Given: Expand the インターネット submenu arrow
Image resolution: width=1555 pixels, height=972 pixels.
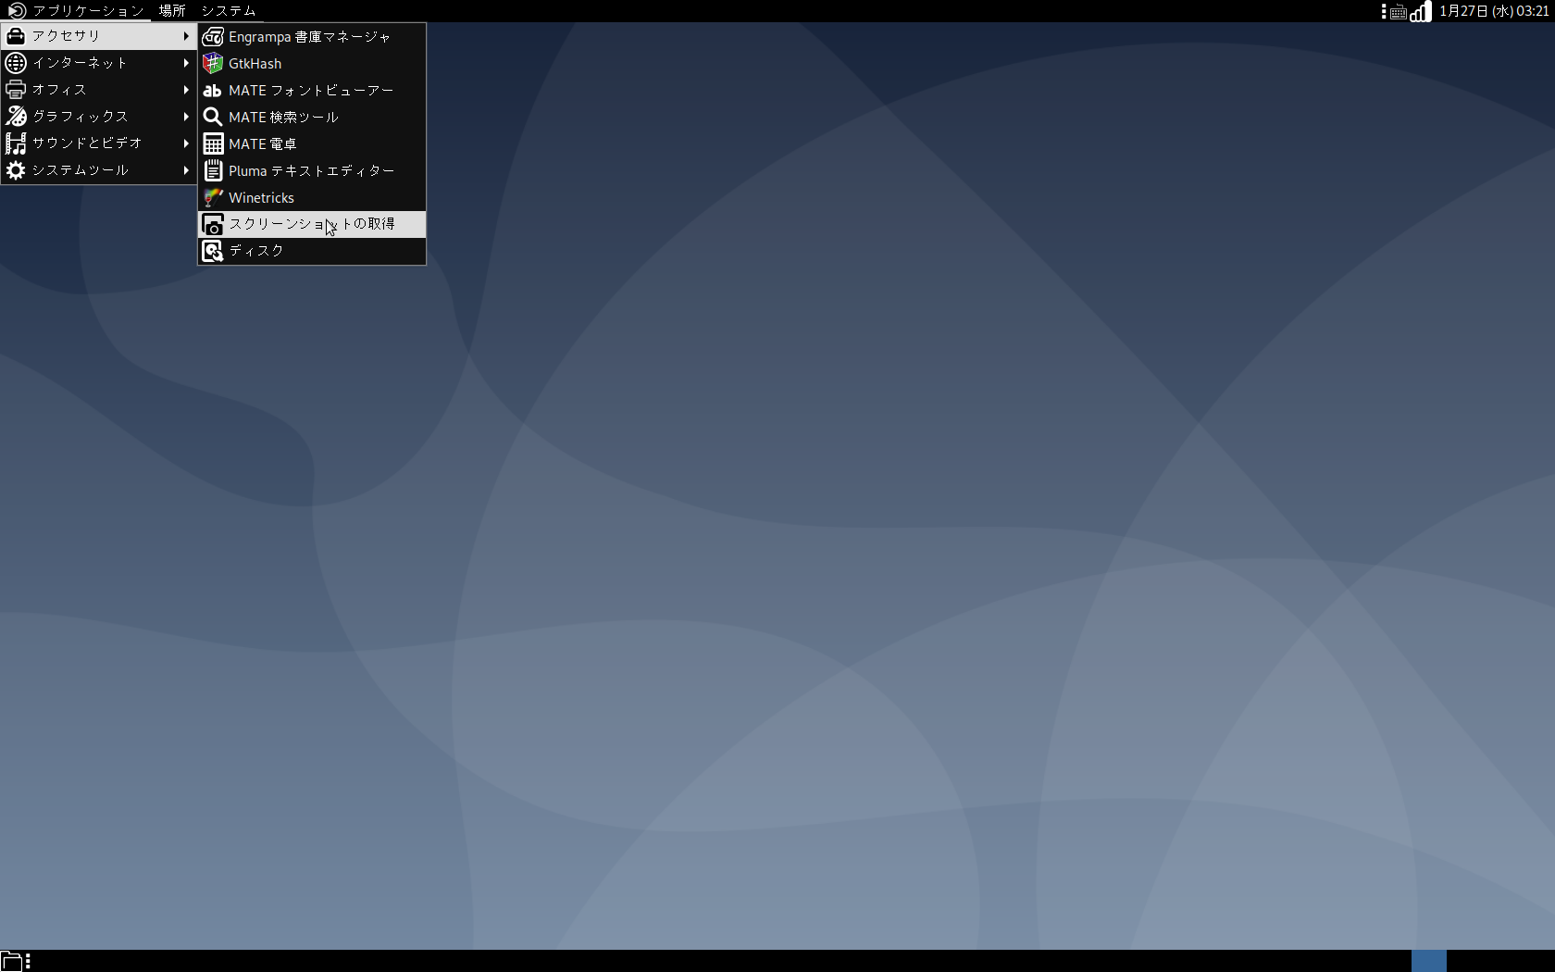Looking at the screenshot, I should click(186, 63).
